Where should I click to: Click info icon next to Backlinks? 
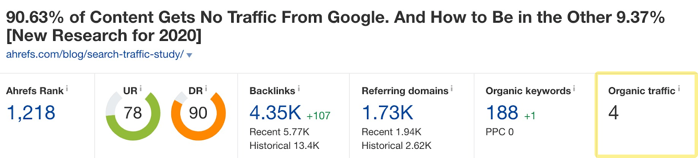coord(299,88)
